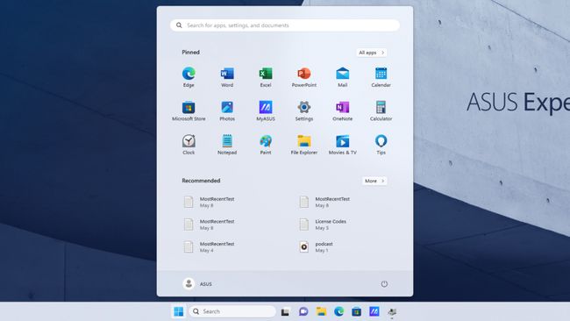This screenshot has height=321, width=570.
Task: Open the Tips app
Action: 381,145
